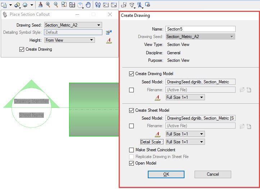Click annotation scale icon under Create Drawing Model
The image size is (260, 189).
click(158, 98)
